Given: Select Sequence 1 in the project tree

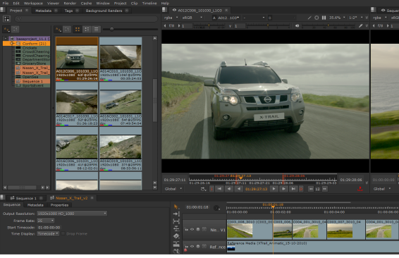Looking at the screenshot, I should (32, 82).
